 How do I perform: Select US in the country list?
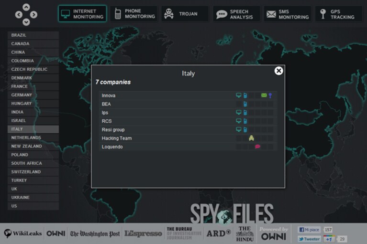point(33,206)
